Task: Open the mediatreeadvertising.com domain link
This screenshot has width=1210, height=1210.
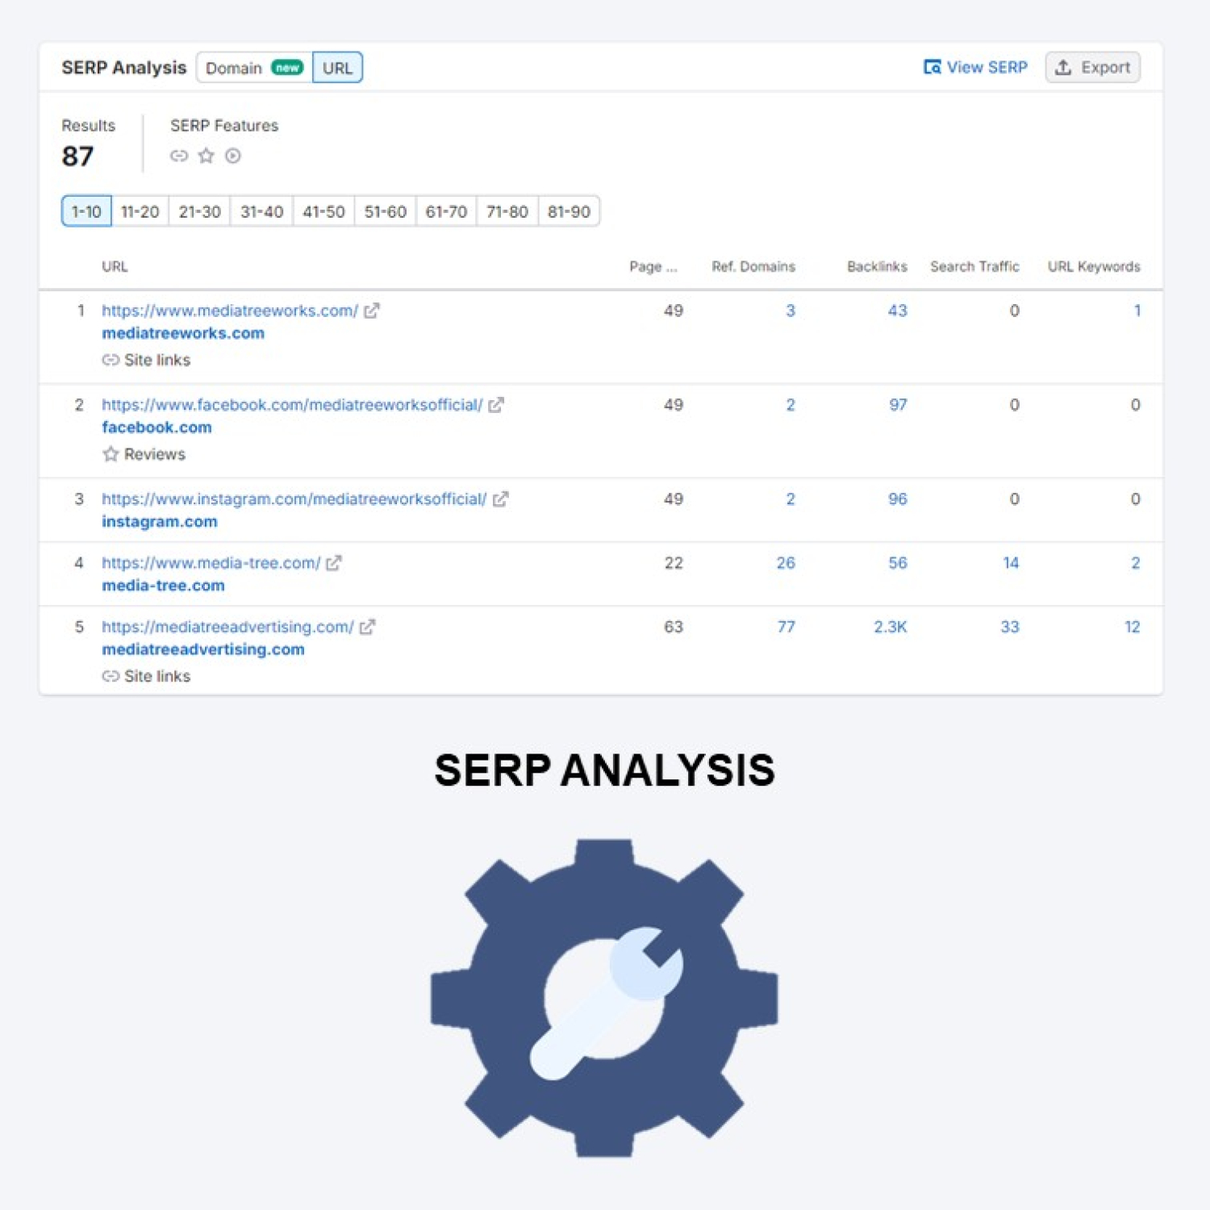Action: tap(202, 649)
